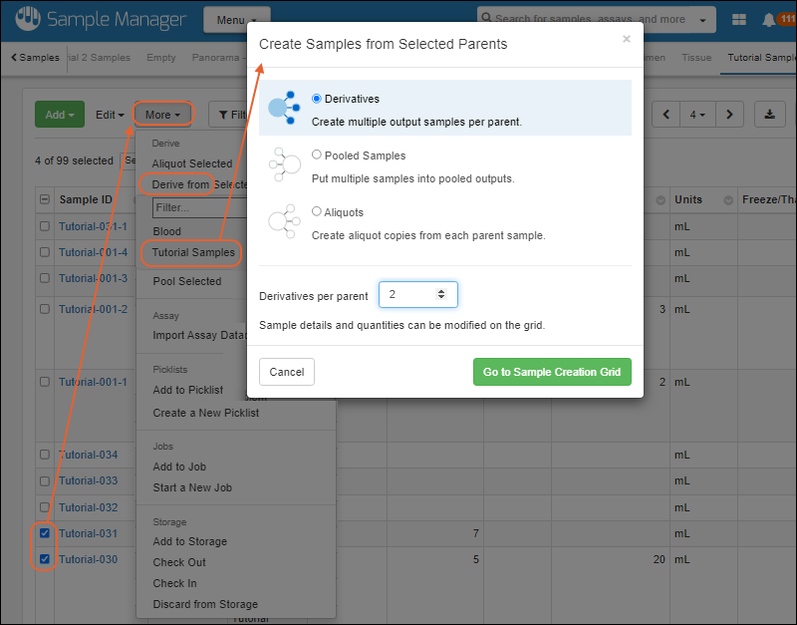797x625 pixels.
Task: Go to next page arrow
Action: 730,115
